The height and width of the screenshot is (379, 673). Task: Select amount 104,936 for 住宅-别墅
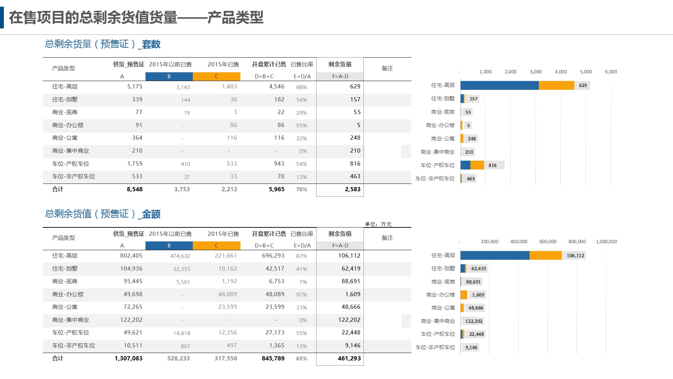tap(131, 268)
